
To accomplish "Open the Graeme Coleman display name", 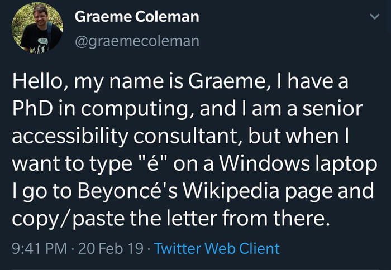I will tap(137, 17).
